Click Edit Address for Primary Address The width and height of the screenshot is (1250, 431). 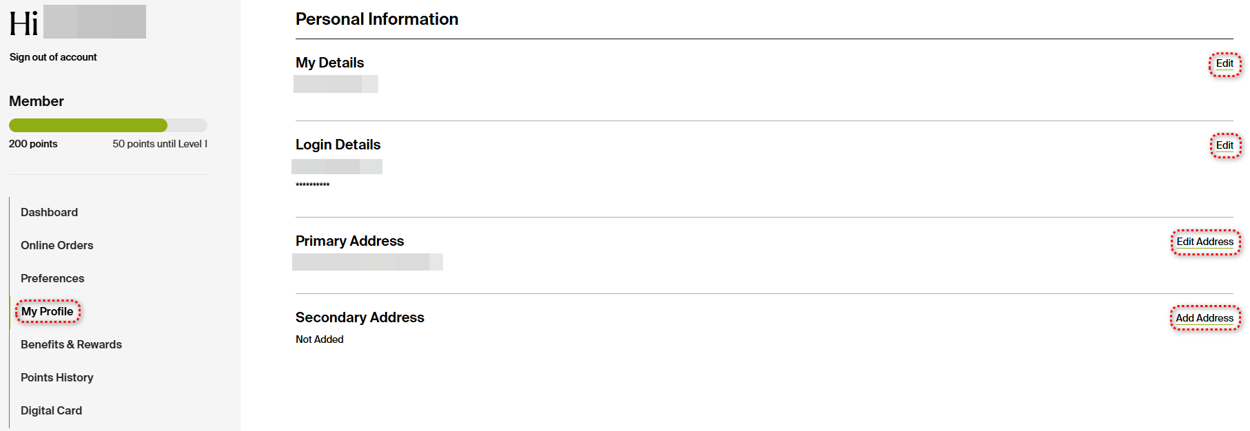tap(1205, 242)
